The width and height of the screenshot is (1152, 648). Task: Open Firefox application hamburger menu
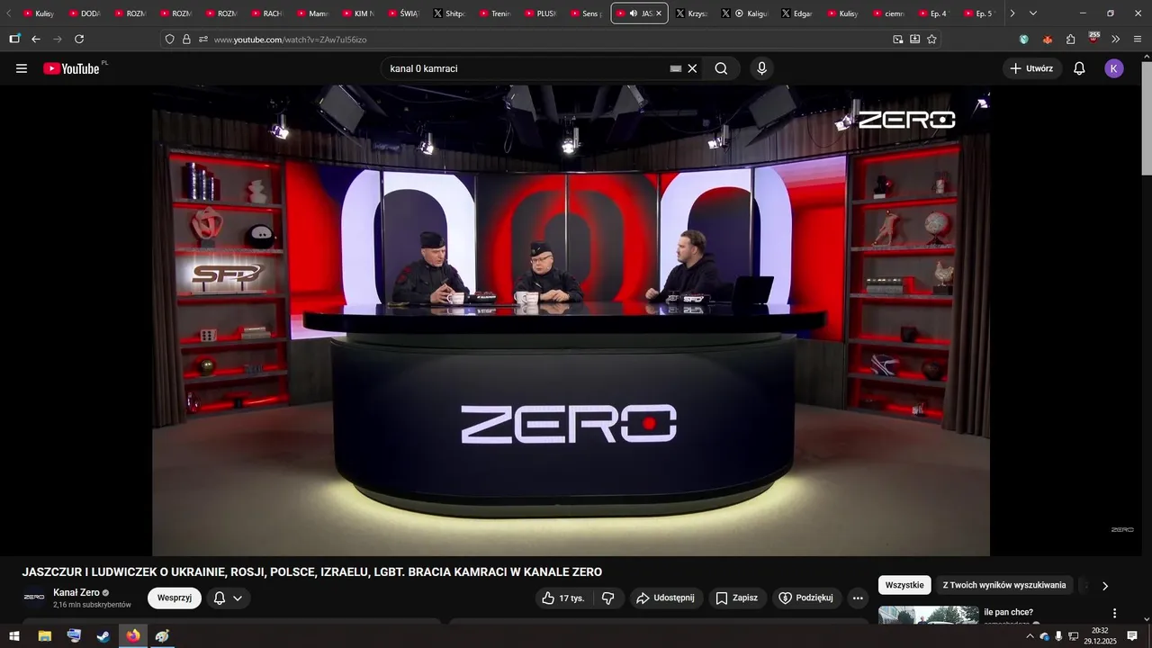(x=1138, y=40)
